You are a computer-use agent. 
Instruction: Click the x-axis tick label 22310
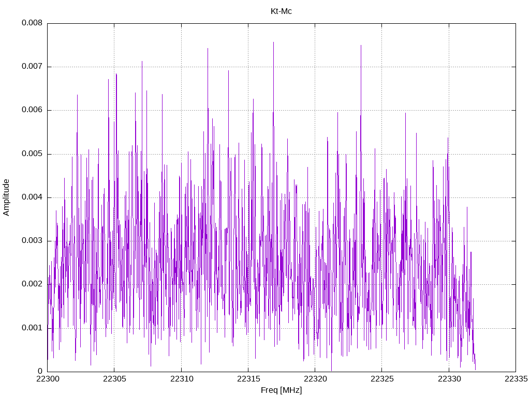(182, 379)
